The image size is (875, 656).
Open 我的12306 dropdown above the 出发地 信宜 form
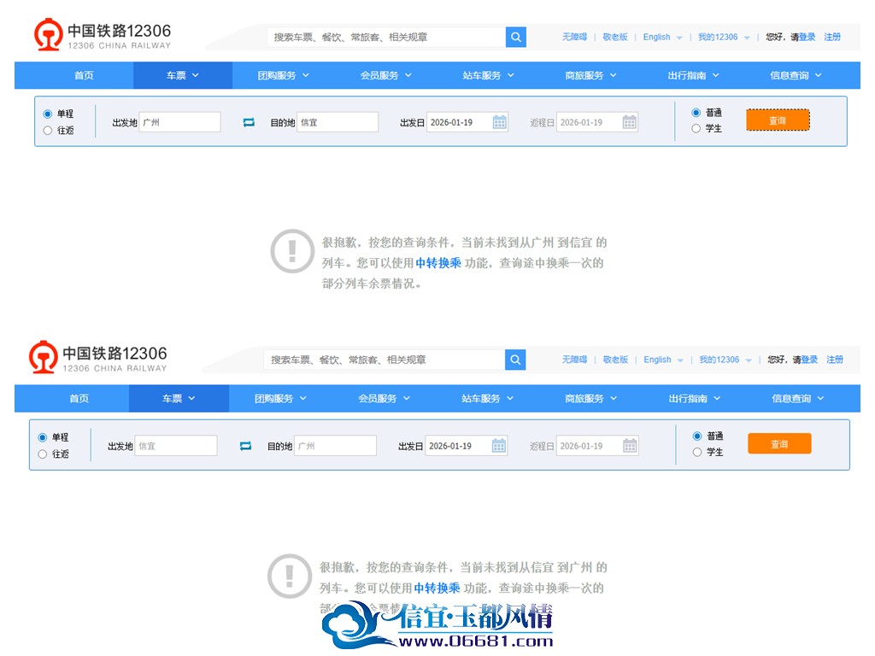click(x=725, y=360)
